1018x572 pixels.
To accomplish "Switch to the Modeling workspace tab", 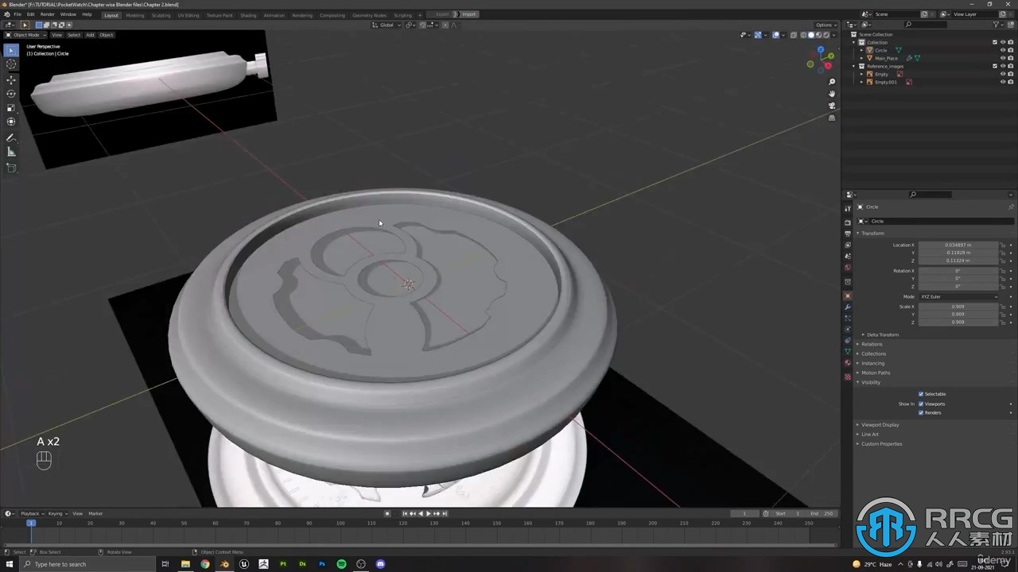I will [135, 15].
